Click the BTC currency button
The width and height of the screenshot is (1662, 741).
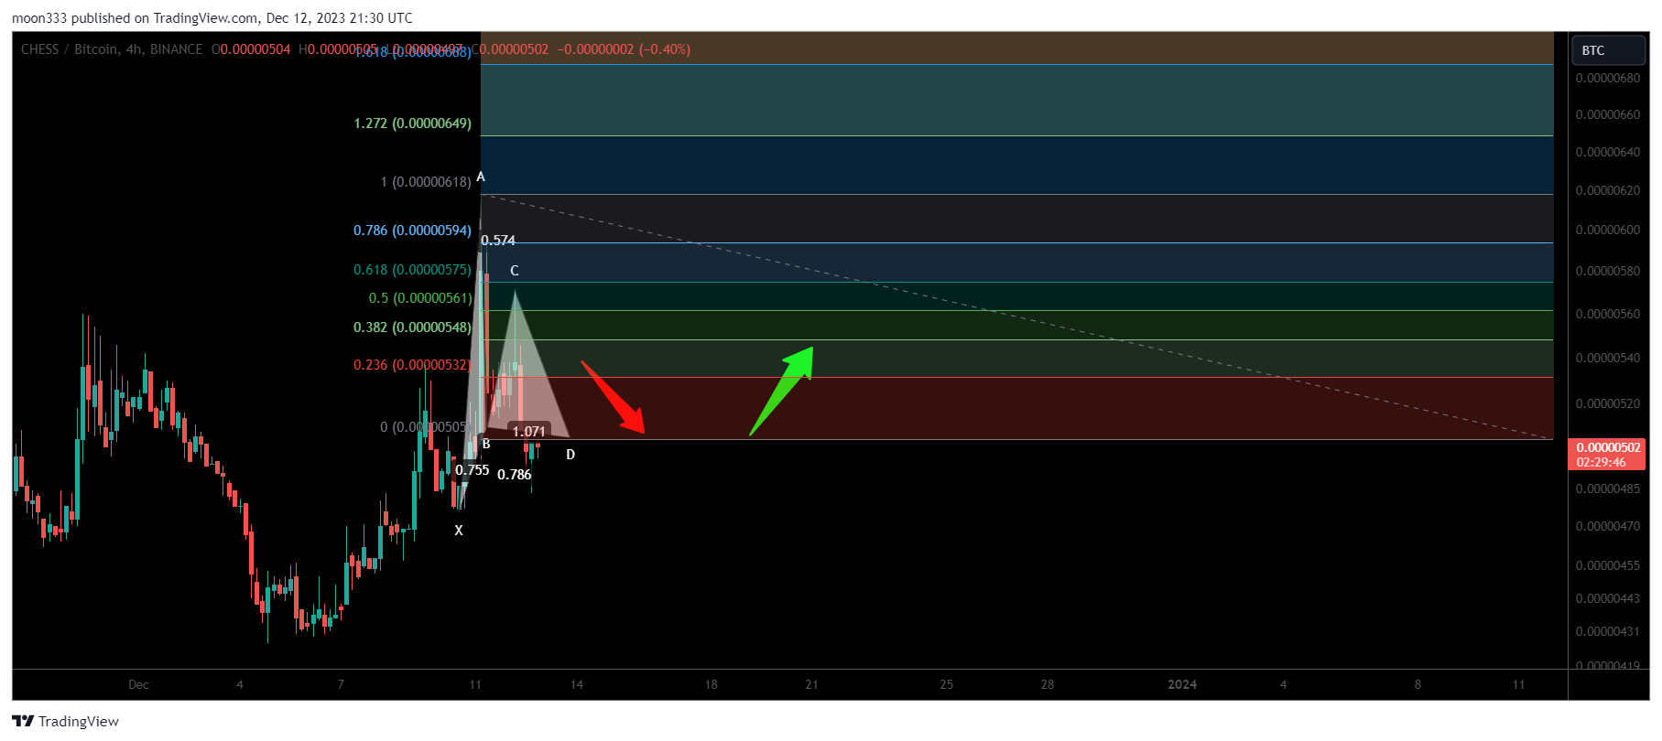pyautogui.click(x=1609, y=50)
